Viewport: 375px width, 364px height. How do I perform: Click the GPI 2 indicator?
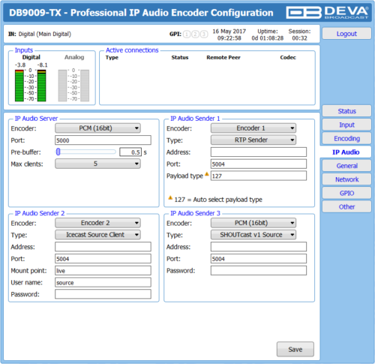click(195, 35)
